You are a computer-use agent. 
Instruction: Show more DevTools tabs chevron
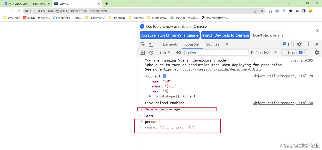[227, 44]
